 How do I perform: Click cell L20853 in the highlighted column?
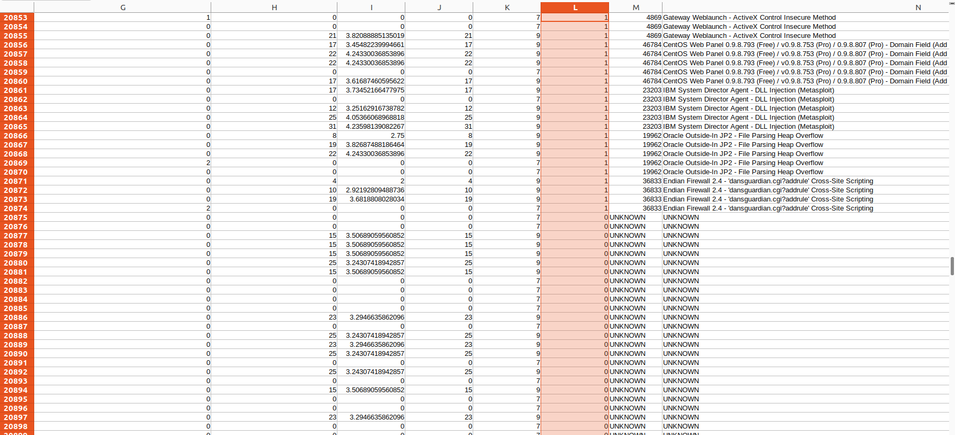pos(575,18)
